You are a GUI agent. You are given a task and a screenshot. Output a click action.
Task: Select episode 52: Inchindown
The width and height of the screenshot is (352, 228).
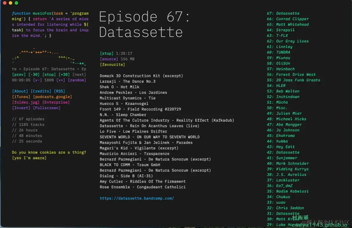(283, 97)
